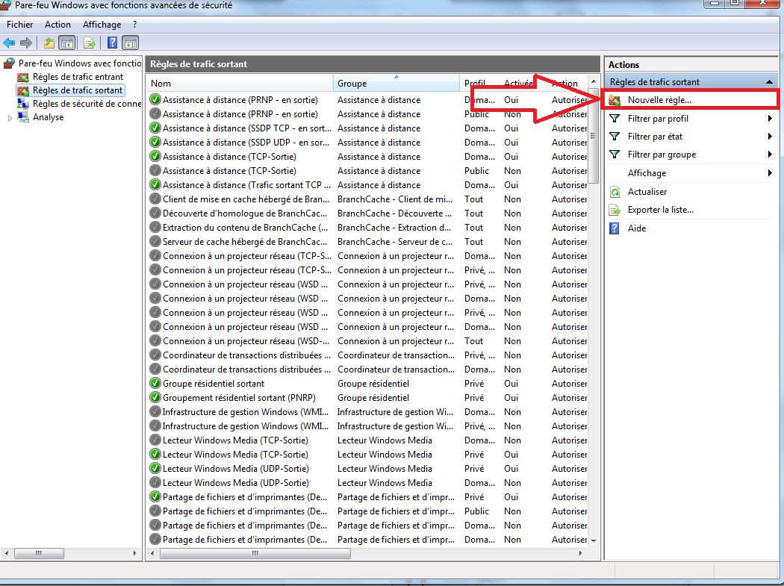The image size is (784, 586).
Task: Click the Règles de trafic sortant tree icon
Action: click(23, 90)
